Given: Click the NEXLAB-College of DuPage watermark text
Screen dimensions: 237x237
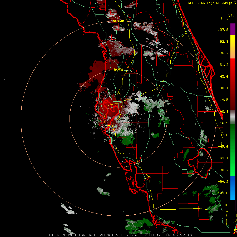Looking at the screenshot, I should point(212,3).
